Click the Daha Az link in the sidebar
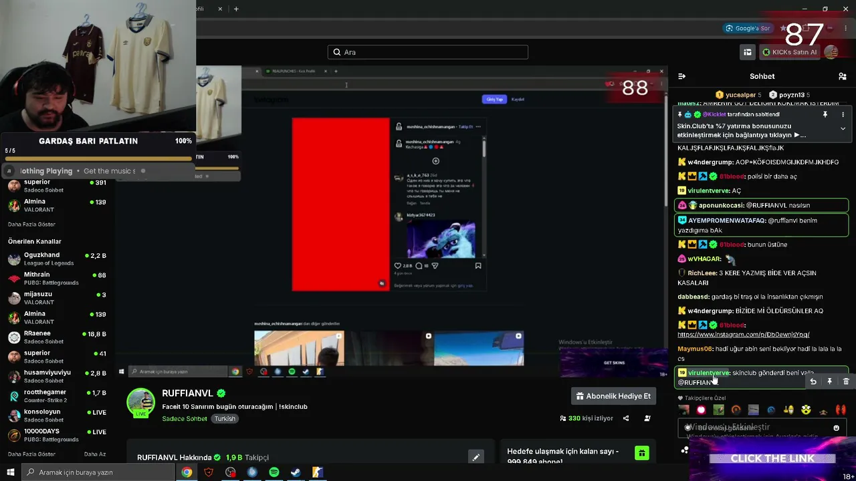Screen dimensions: 856x481 95,454
